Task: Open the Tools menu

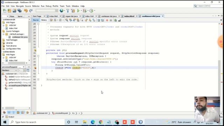Action: [68, 6]
